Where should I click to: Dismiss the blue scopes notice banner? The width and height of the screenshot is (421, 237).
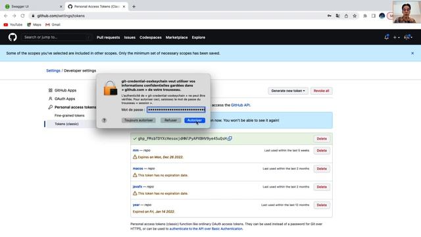point(412,53)
